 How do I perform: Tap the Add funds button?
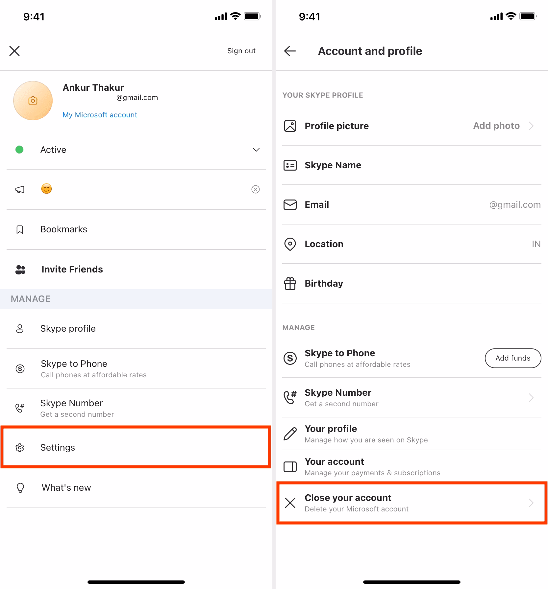[x=512, y=358]
